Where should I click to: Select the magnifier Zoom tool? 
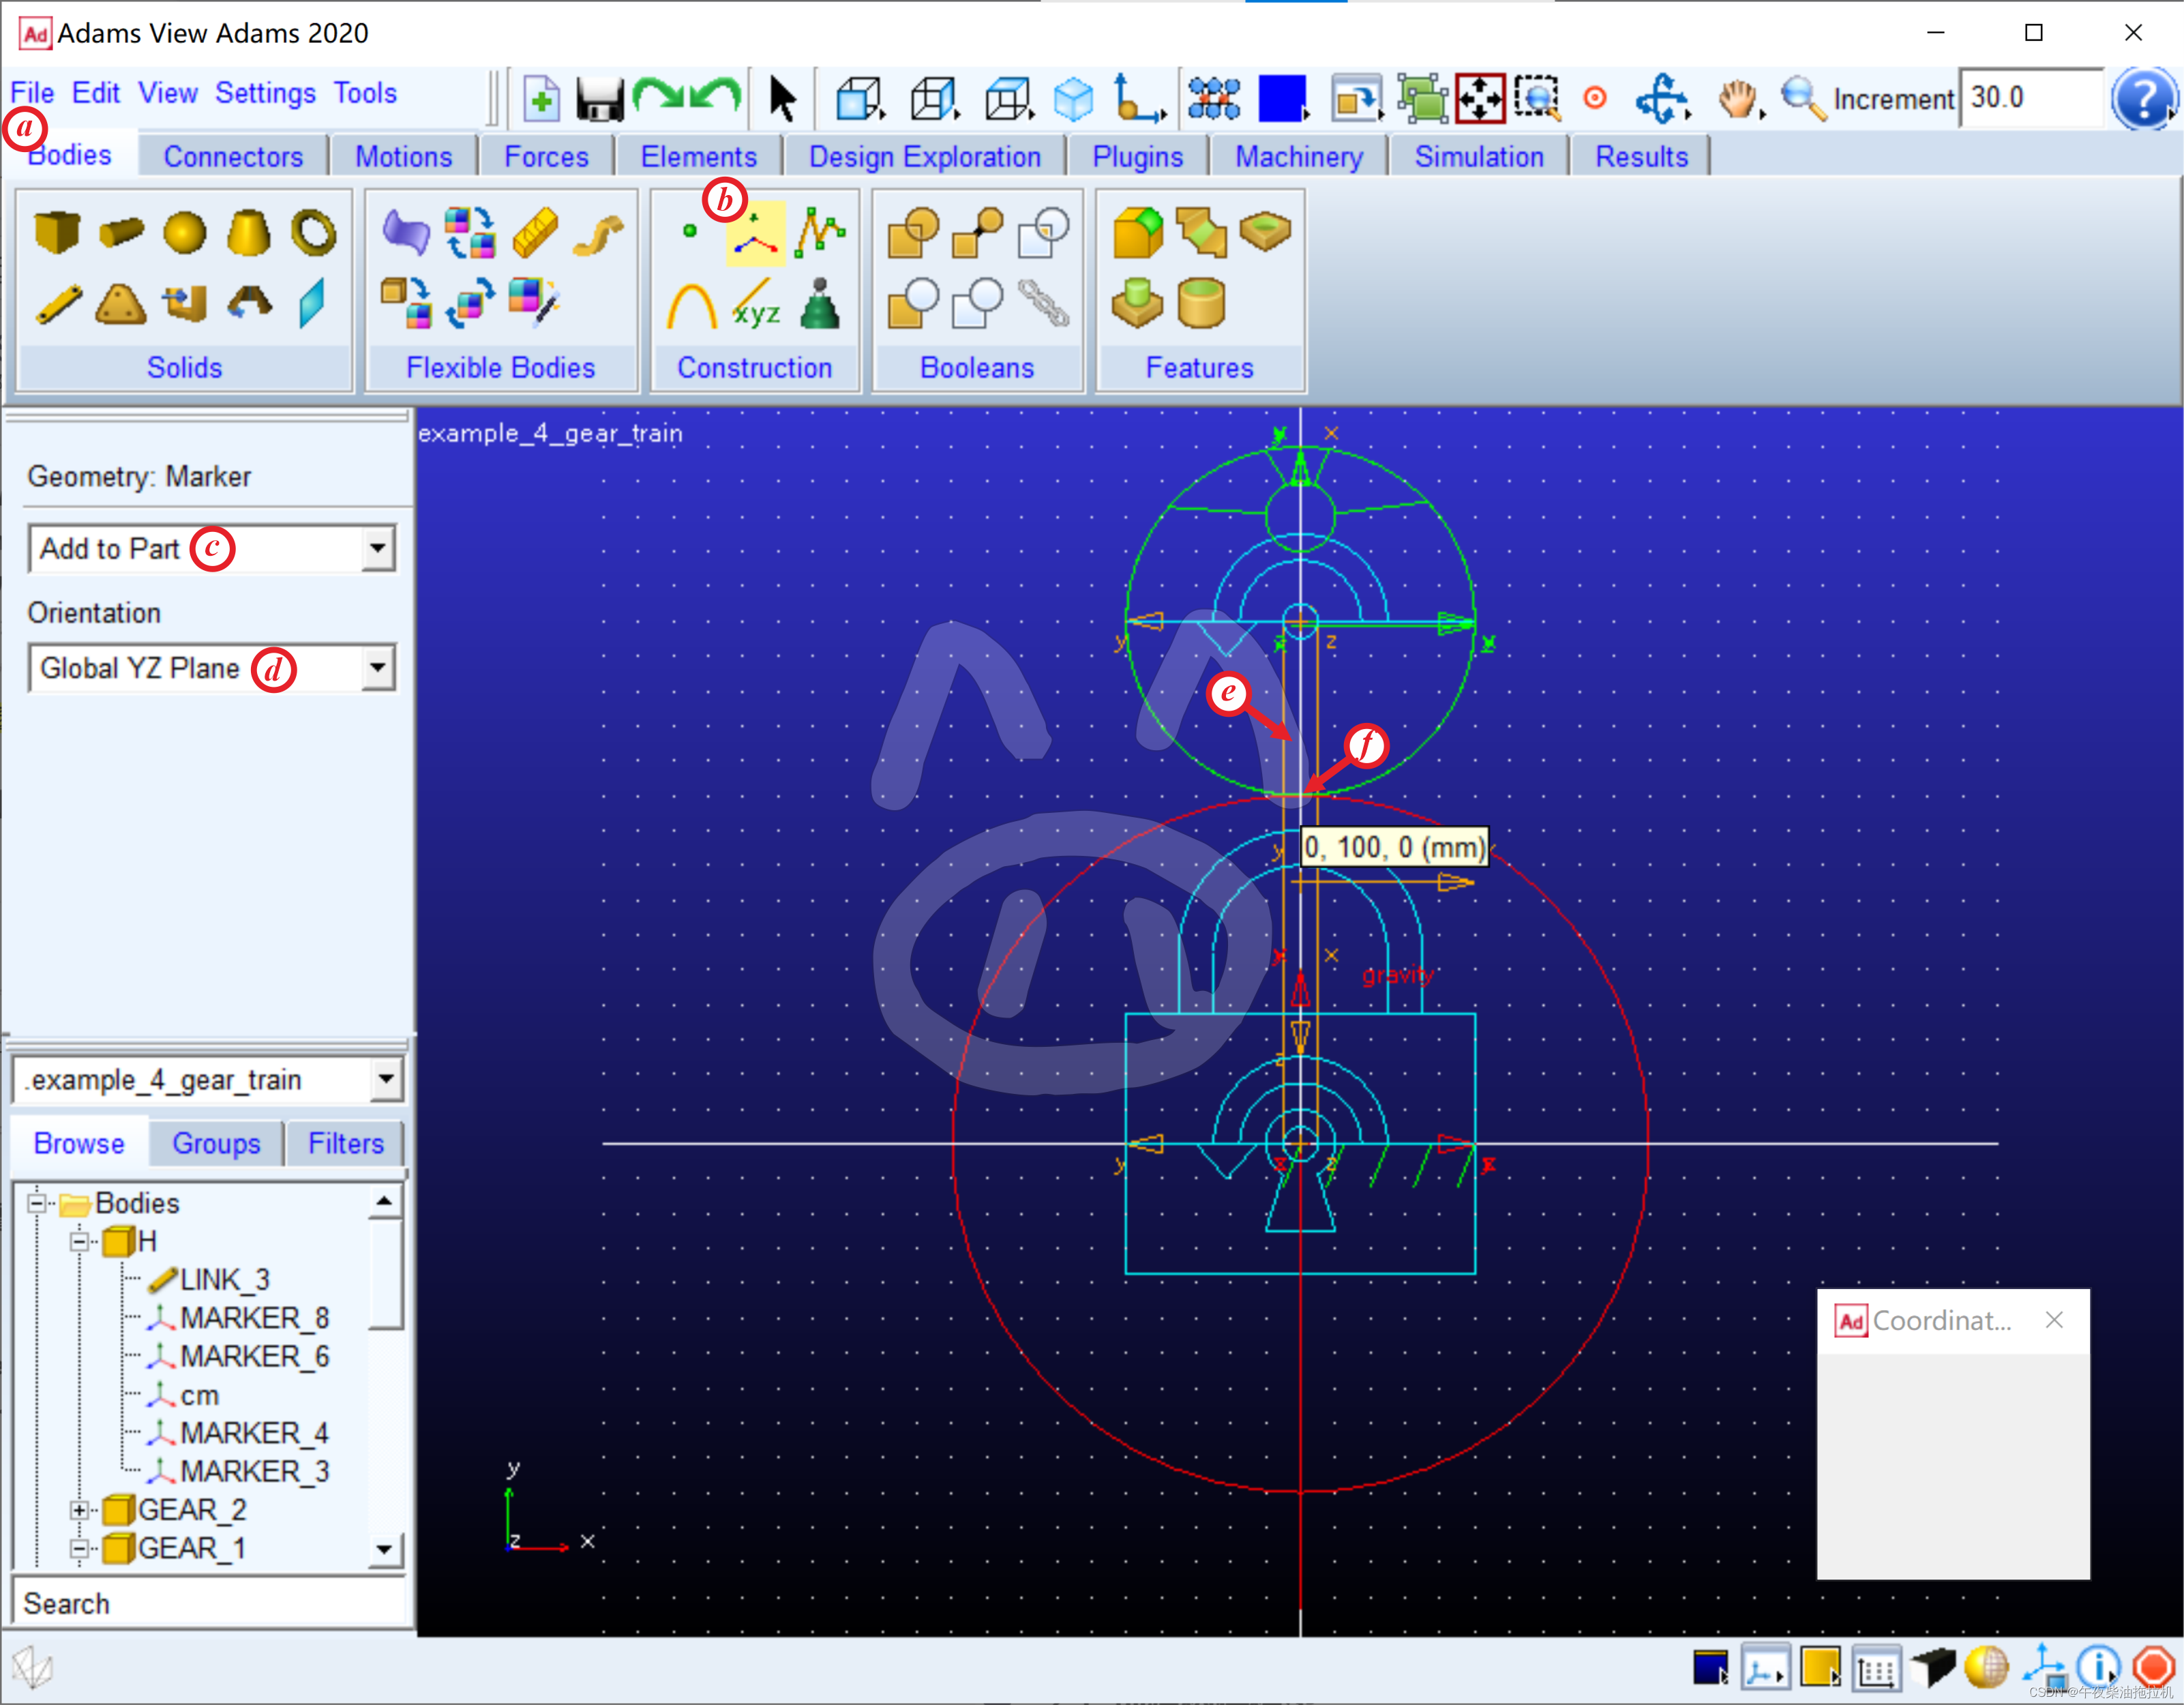point(1803,99)
